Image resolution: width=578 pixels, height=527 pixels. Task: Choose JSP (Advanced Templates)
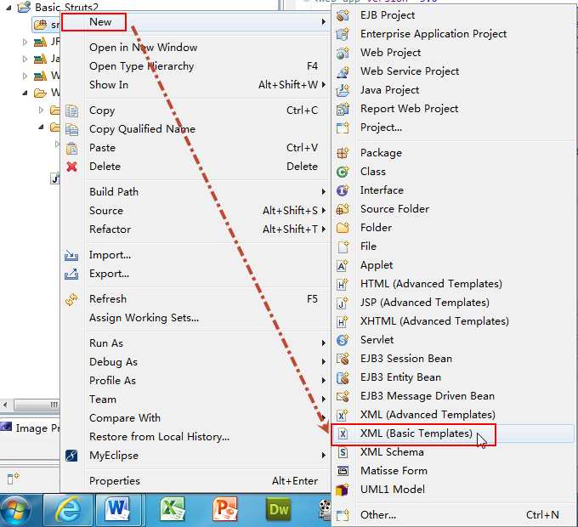click(425, 303)
